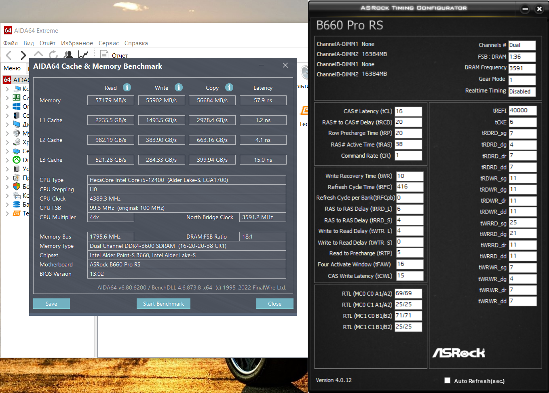Expand the tree node with monitor icon
Screen dimensions: 549x393
[x=7, y=125]
